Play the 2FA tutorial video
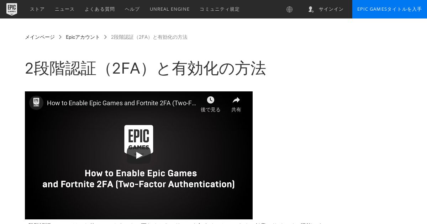Viewport: 427px width, 224px height. click(139, 155)
